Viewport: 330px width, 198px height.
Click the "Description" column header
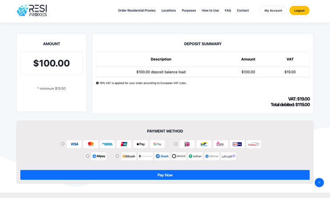[161, 59]
